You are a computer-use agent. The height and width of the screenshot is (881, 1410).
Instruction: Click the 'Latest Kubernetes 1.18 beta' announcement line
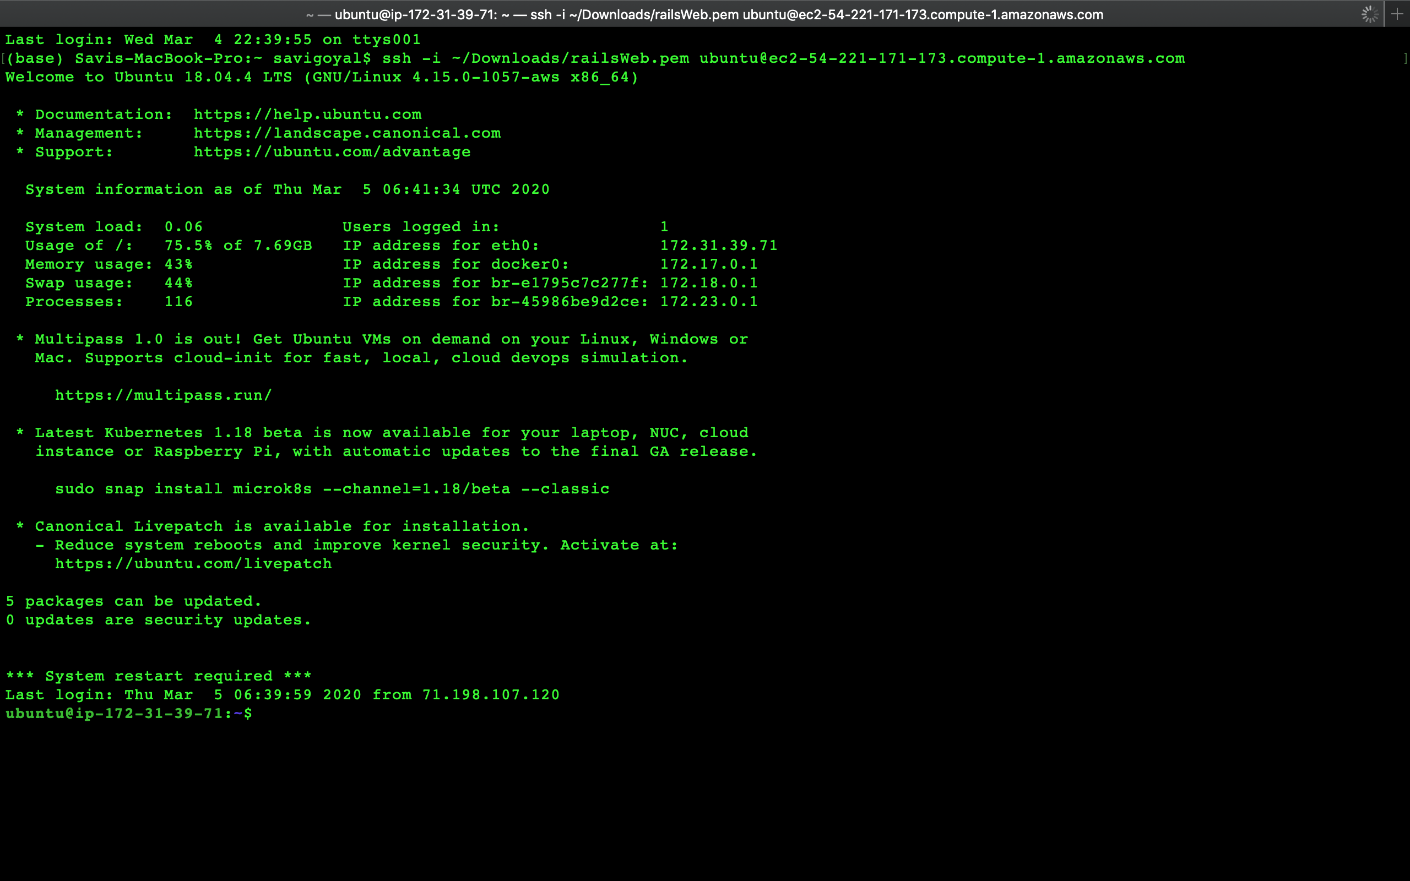[382, 432]
